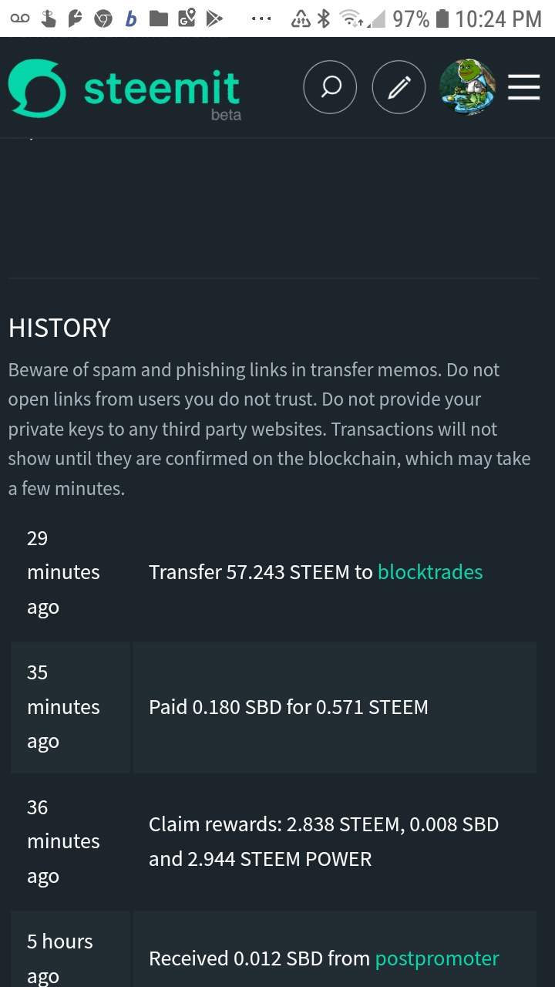555x987 pixels.
Task: Tap the pencil icon to compose a post
Action: click(399, 88)
